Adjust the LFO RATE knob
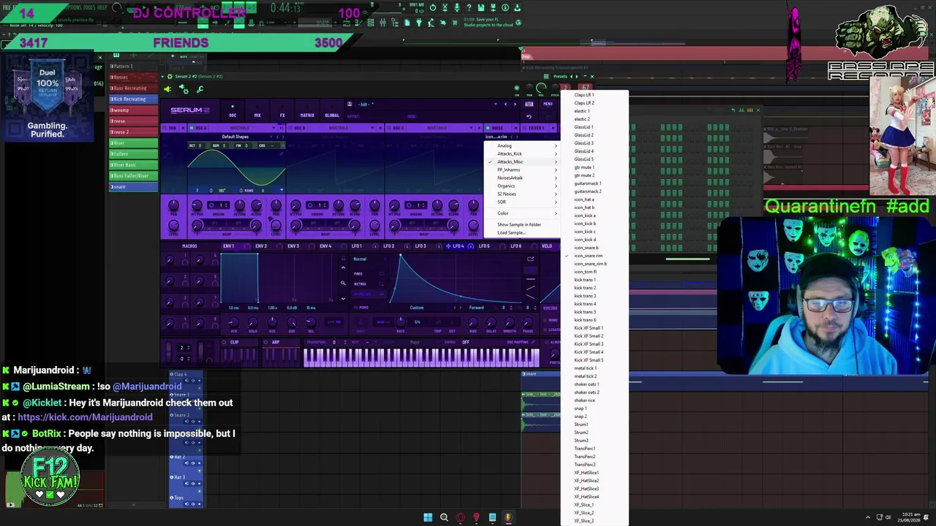This screenshot has height=526, width=936. click(x=401, y=322)
